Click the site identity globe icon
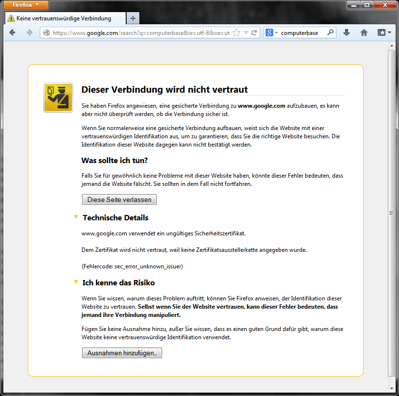The image size is (399, 396). pos(47,33)
